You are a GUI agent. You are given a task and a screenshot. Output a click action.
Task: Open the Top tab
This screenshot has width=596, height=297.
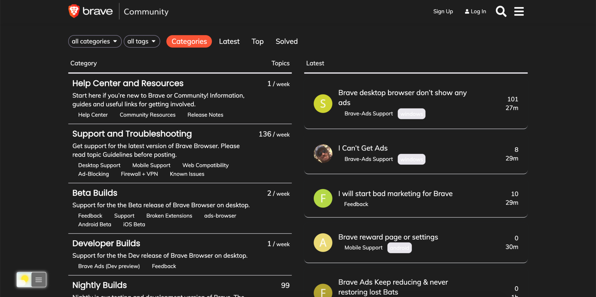[257, 41]
